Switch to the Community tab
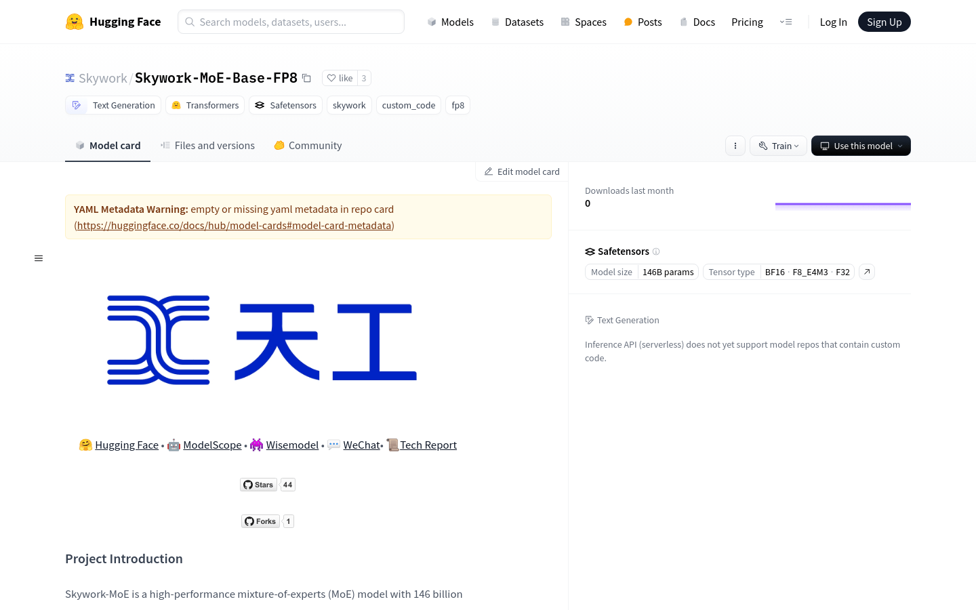The width and height of the screenshot is (976, 610). 308,145
